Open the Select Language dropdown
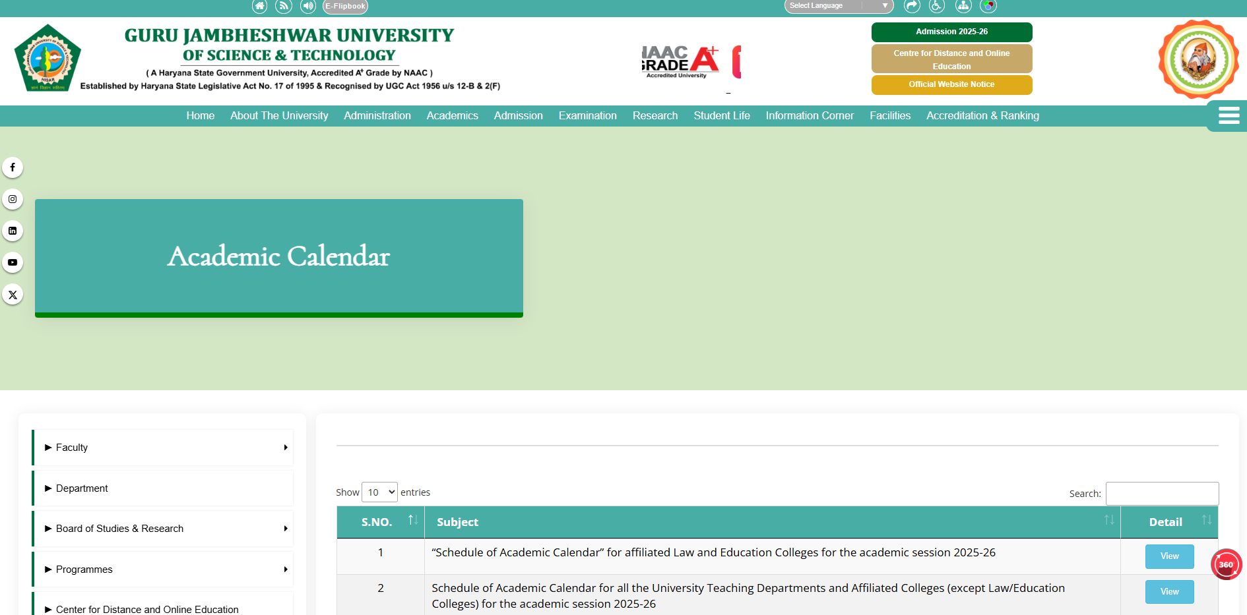Image resolution: width=1247 pixels, height=615 pixels. point(838,6)
